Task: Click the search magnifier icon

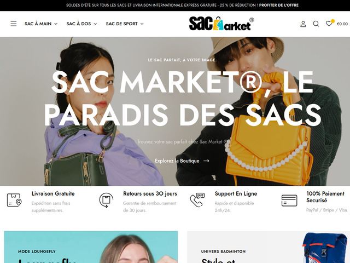Action: pyautogui.click(x=316, y=24)
